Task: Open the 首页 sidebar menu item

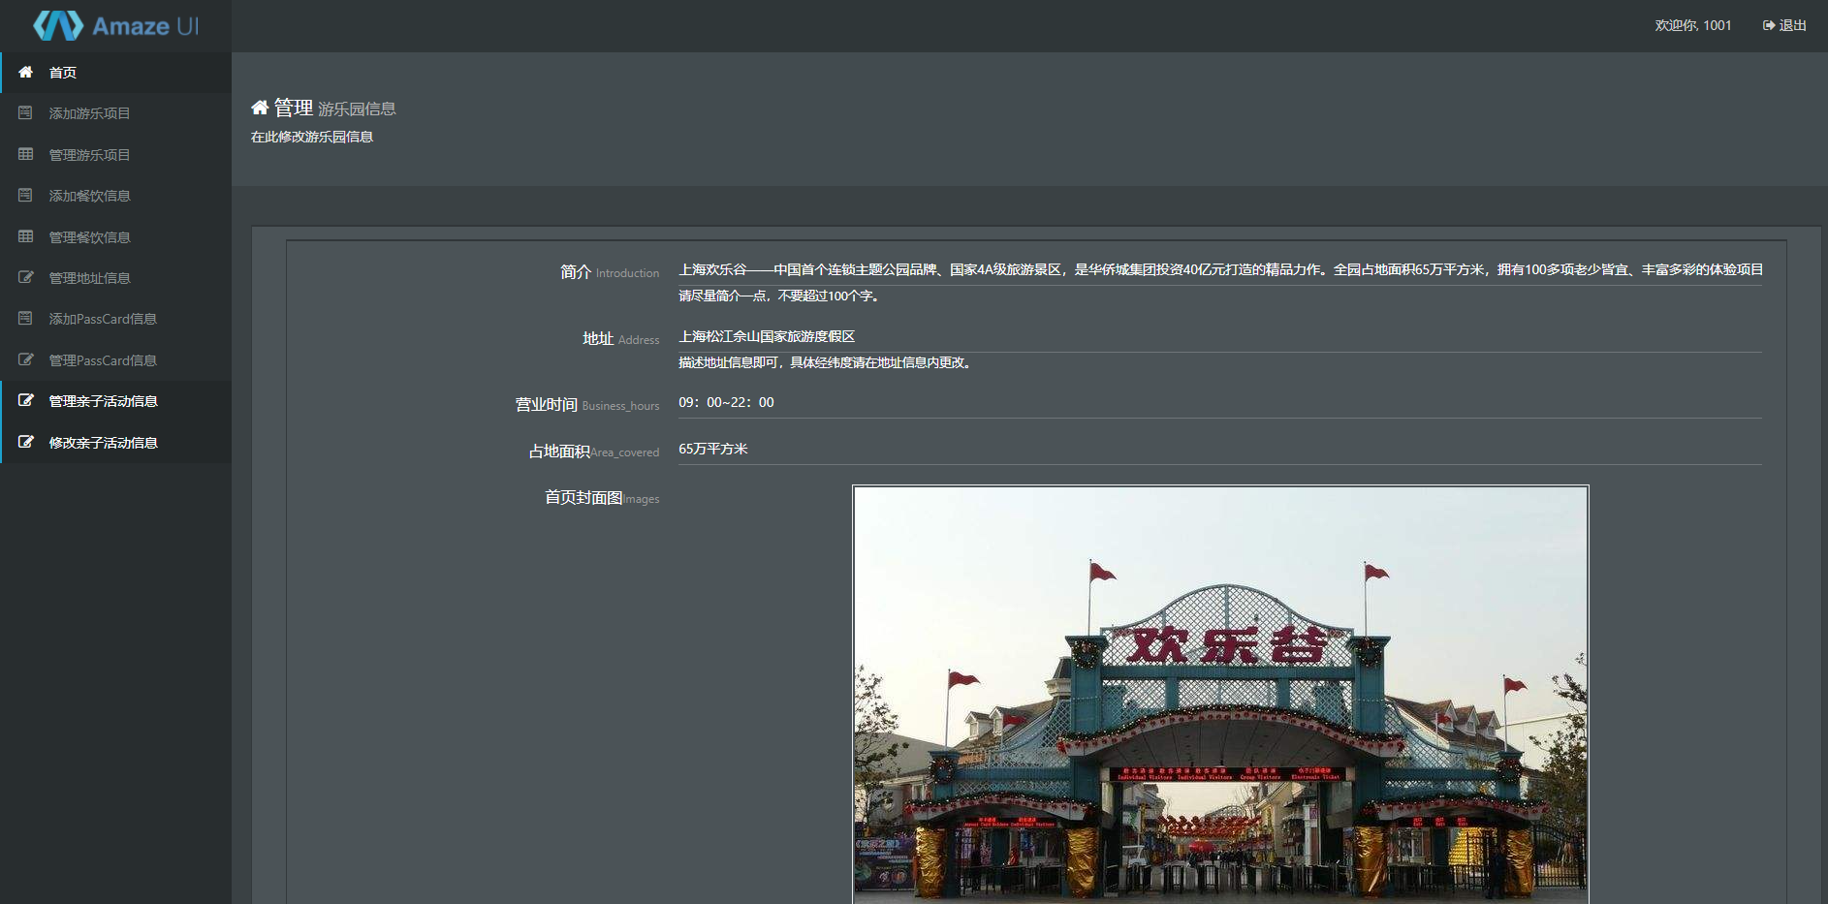Action: (115, 73)
